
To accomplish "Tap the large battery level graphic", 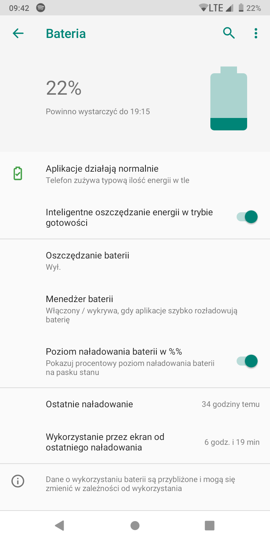I will [x=229, y=98].
